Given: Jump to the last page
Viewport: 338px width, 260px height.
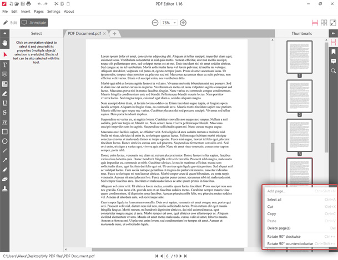Looking at the screenshot, I should point(185,256).
